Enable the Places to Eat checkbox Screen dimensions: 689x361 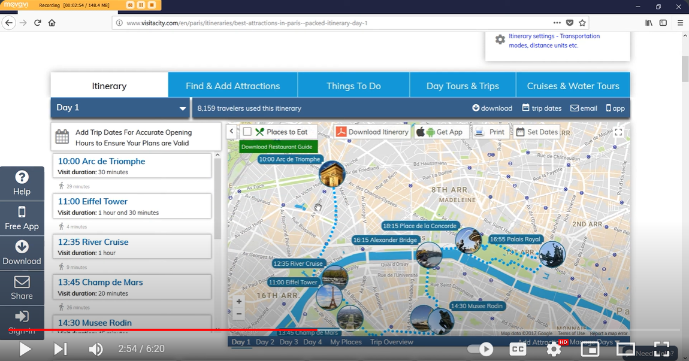click(247, 132)
